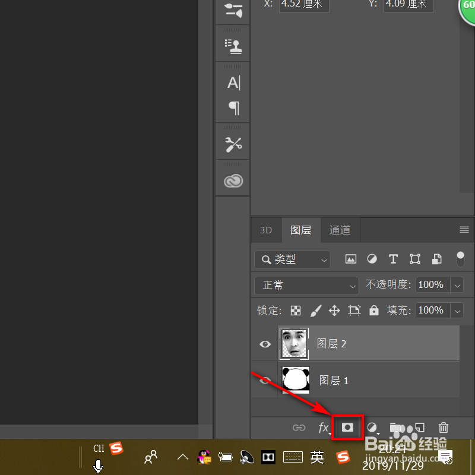Add a layer style with fx icon
475x475 pixels.
click(324, 427)
